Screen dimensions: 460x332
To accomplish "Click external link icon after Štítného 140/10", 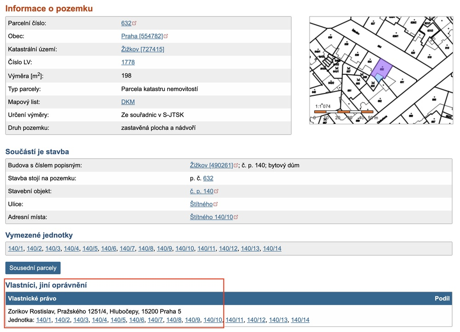I will (236, 217).
